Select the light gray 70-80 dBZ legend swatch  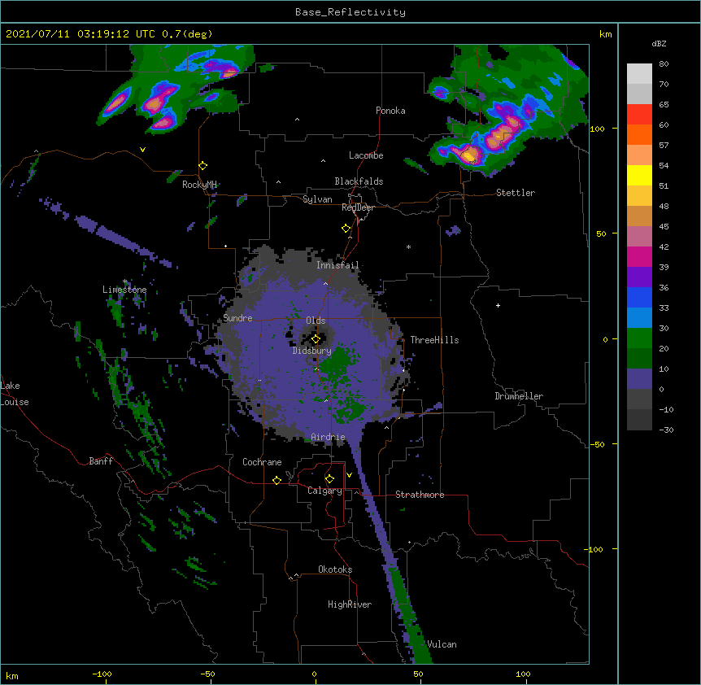click(x=639, y=73)
